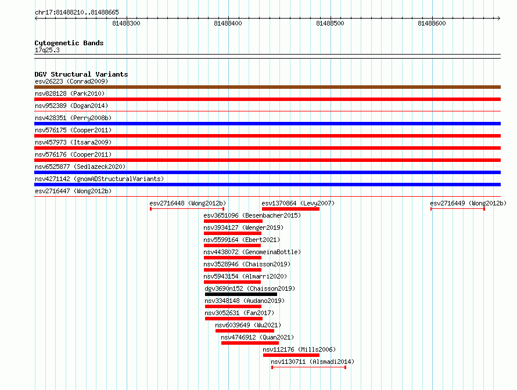Click the thin red bar under nsv1130711
517x390 pixels.
[x=308, y=367]
